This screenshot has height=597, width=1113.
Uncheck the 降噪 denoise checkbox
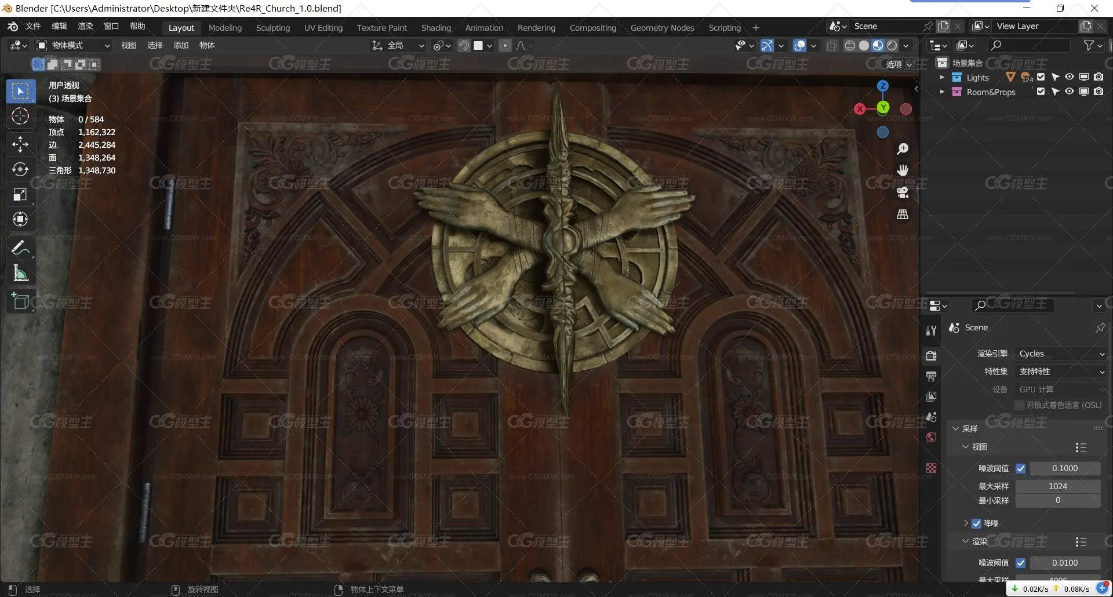point(976,523)
